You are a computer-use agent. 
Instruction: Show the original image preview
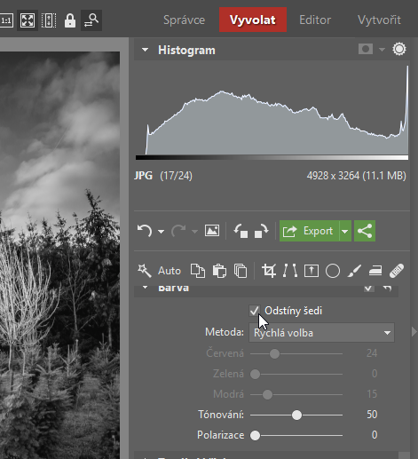coord(212,231)
